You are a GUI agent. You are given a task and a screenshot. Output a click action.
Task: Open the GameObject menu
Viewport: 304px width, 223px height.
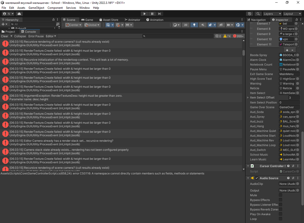point(36,8)
